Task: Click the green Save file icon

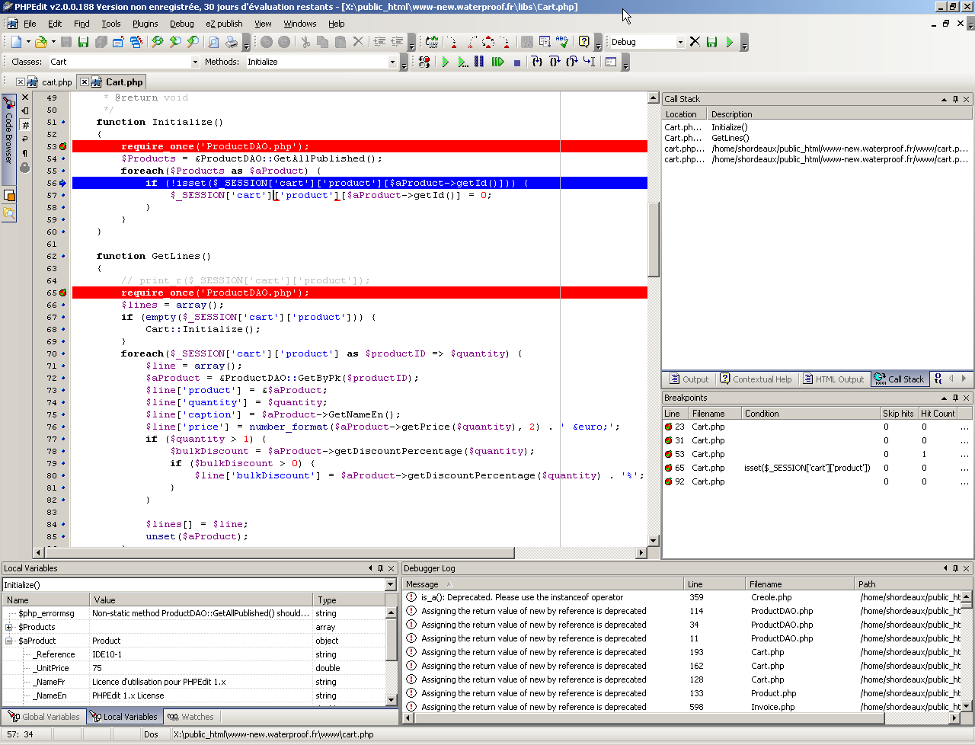Action: (x=83, y=42)
